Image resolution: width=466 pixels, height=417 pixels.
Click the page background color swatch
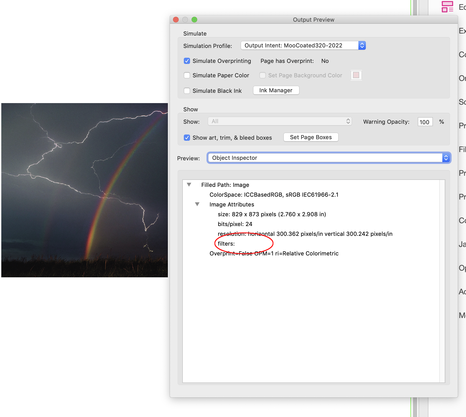[x=356, y=75]
